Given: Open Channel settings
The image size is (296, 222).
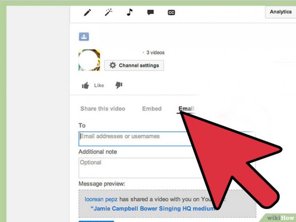Looking at the screenshot, I should point(134,66).
